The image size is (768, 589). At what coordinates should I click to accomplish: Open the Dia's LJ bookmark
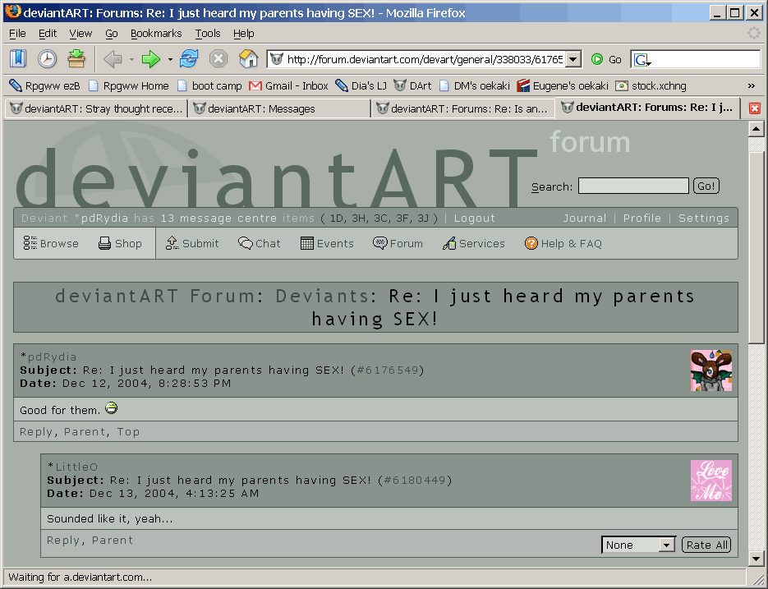coord(361,85)
